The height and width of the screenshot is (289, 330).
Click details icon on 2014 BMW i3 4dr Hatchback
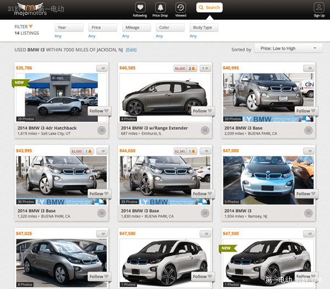point(101,131)
